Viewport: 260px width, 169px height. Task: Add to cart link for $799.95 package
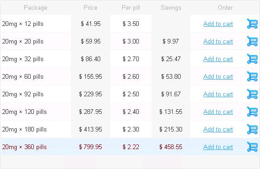click(218, 147)
